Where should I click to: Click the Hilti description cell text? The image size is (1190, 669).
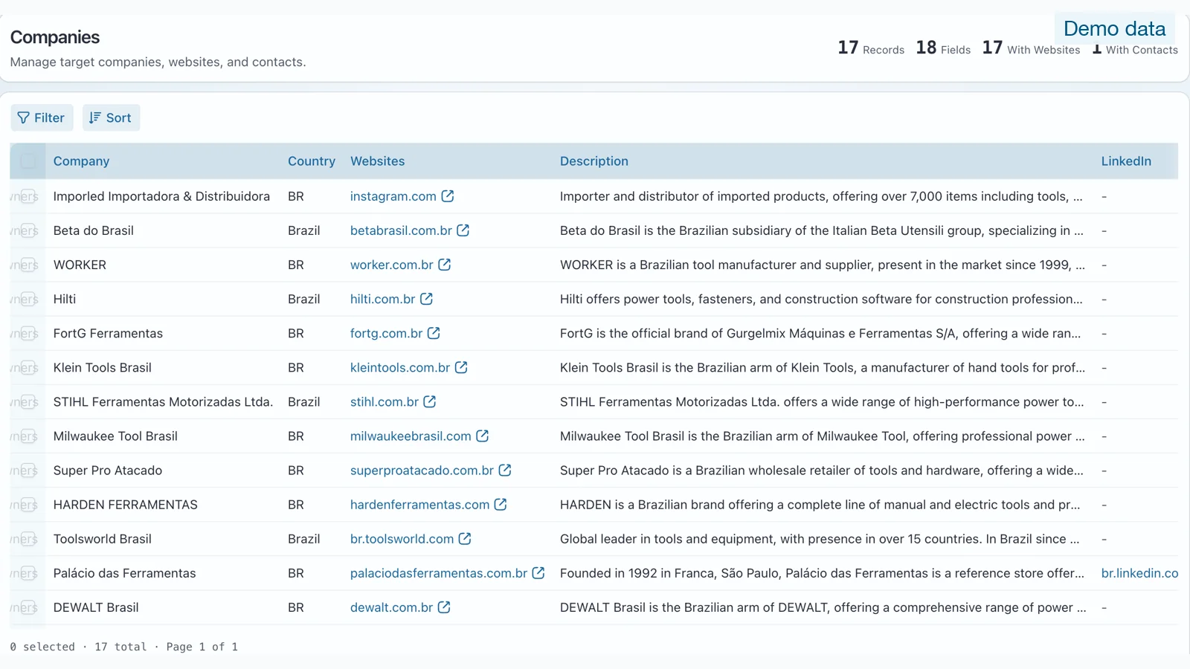tap(821, 299)
